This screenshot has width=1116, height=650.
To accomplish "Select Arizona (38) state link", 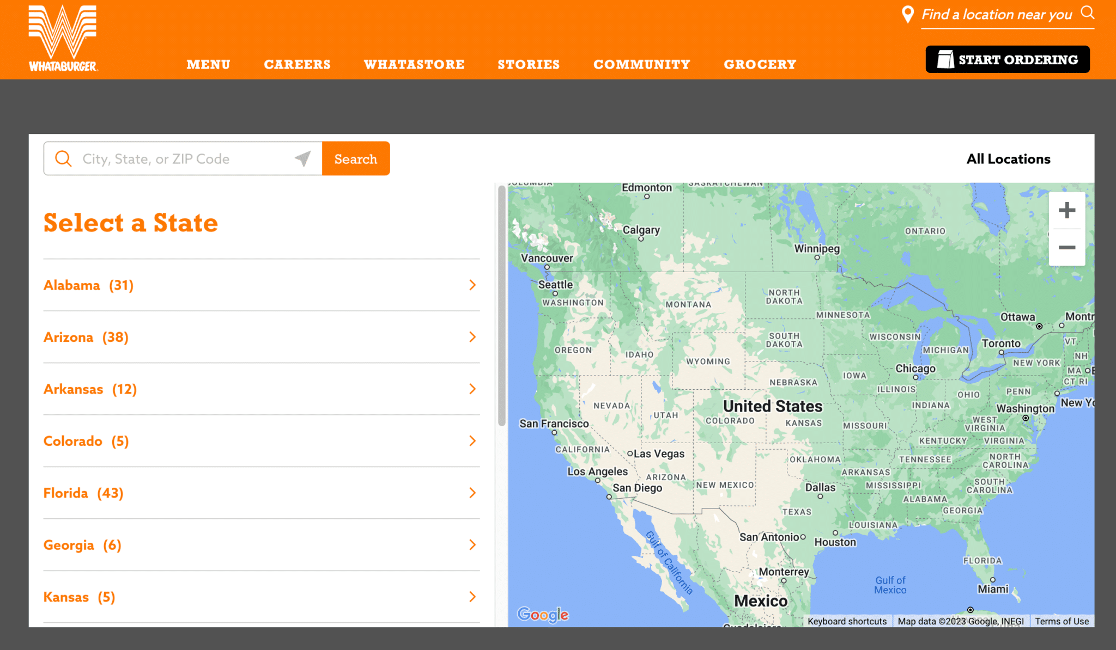I will pos(86,337).
